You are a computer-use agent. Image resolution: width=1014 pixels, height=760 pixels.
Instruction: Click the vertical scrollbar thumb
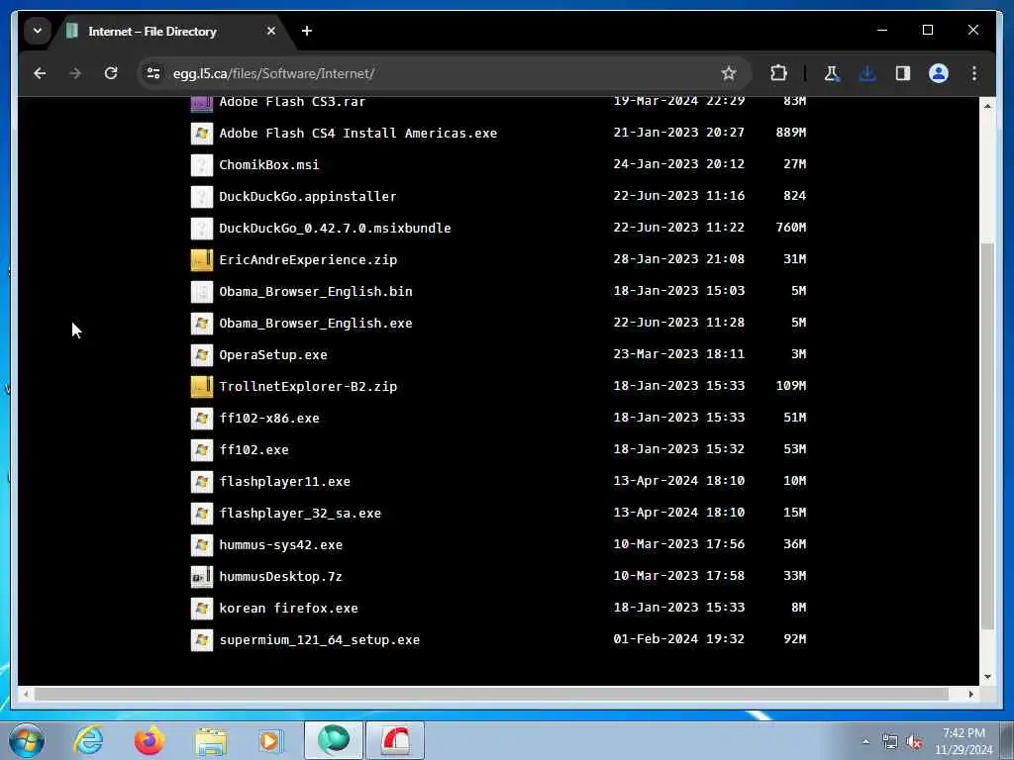click(x=987, y=436)
